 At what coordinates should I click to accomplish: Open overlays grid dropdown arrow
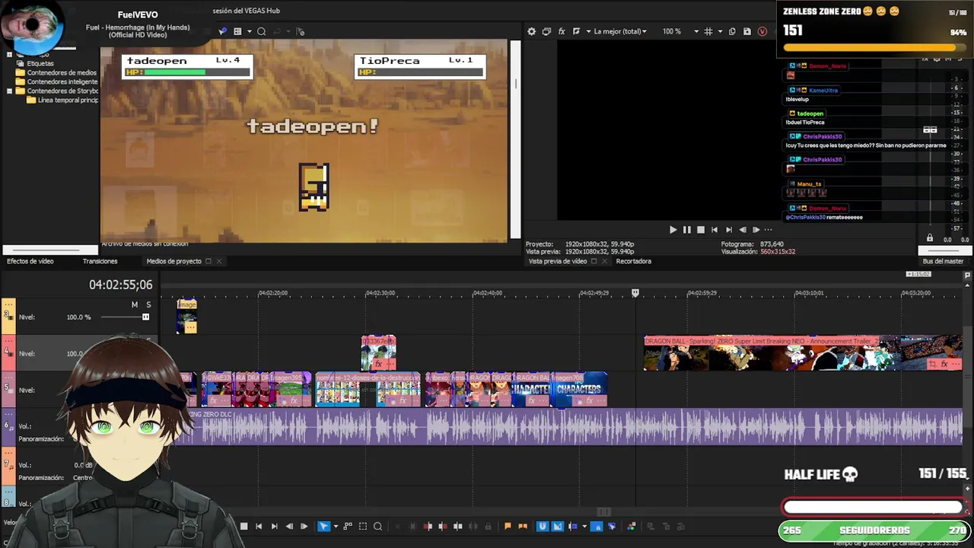720,31
